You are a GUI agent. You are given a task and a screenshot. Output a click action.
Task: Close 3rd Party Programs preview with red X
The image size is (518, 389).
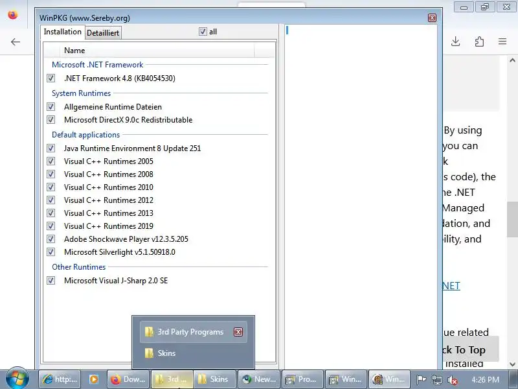click(238, 332)
